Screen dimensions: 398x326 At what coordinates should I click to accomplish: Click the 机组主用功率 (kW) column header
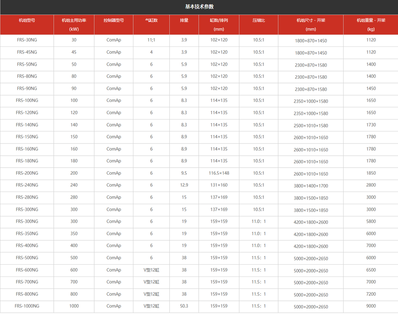74,25
